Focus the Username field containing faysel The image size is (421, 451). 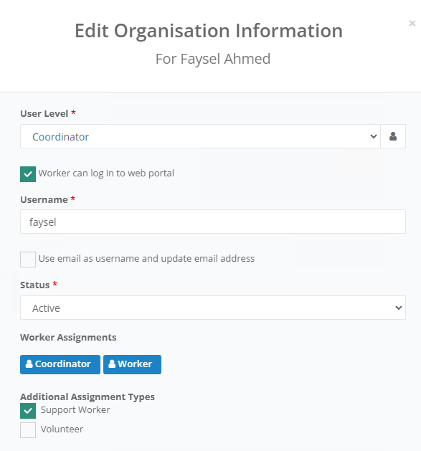coord(213,222)
